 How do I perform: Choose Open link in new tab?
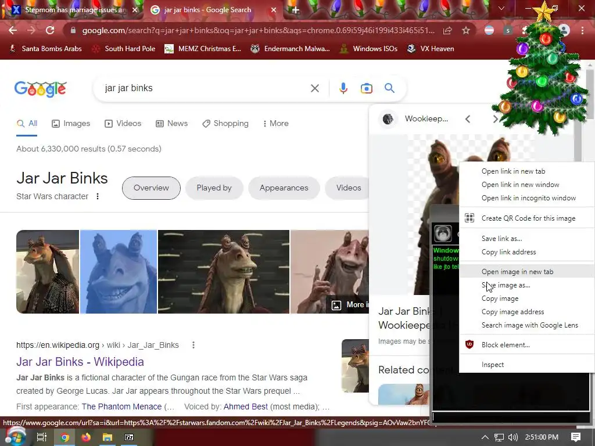[x=526, y=171]
